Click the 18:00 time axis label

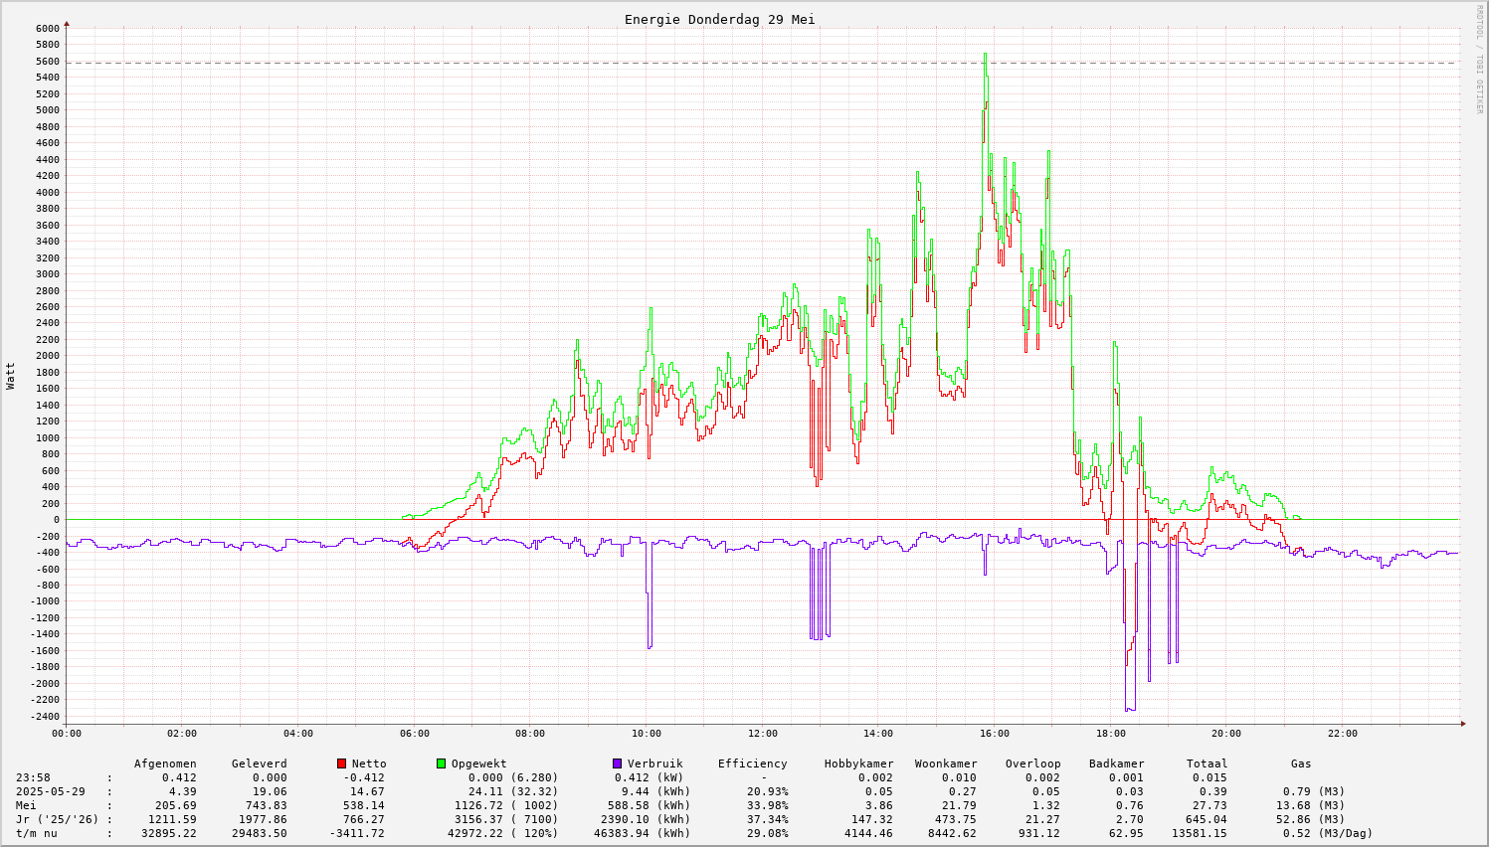(x=1110, y=734)
